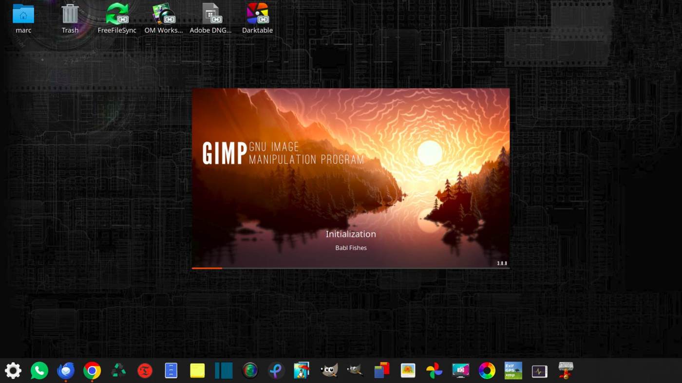The image size is (682, 383).
Task: Open the red circular T app icon
Action: coord(145,371)
